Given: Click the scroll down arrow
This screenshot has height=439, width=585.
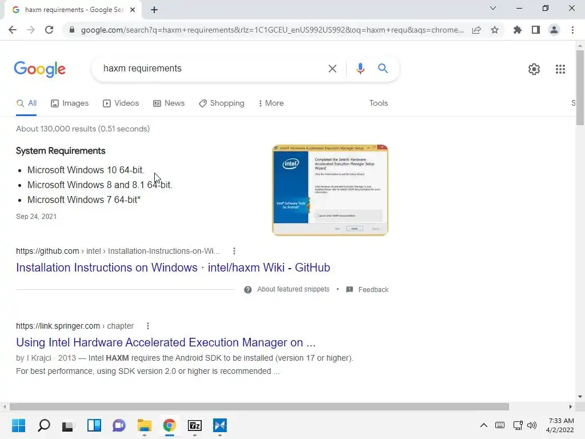Looking at the screenshot, I should 580,397.
